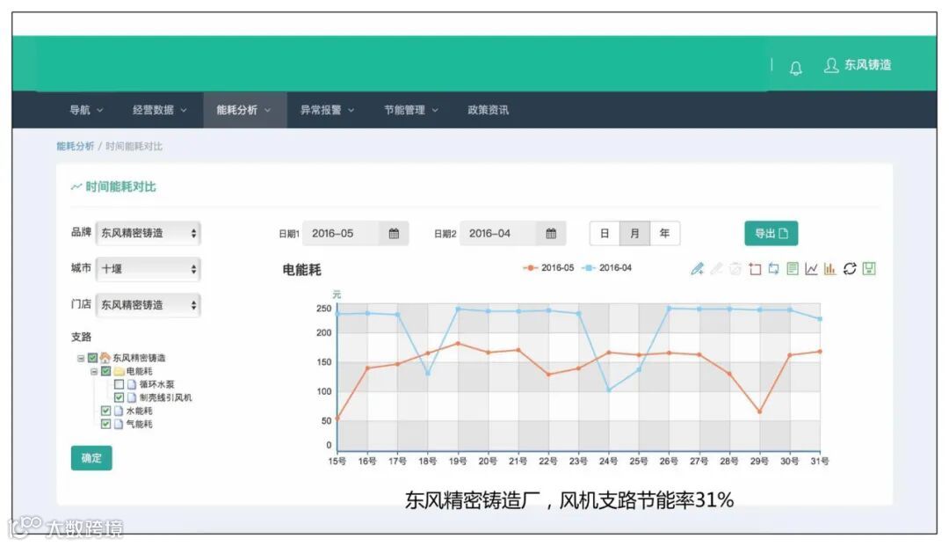The image size is (949, 546).
Task: Toggle the 2016-05 legend series
Action: [548, 267]
